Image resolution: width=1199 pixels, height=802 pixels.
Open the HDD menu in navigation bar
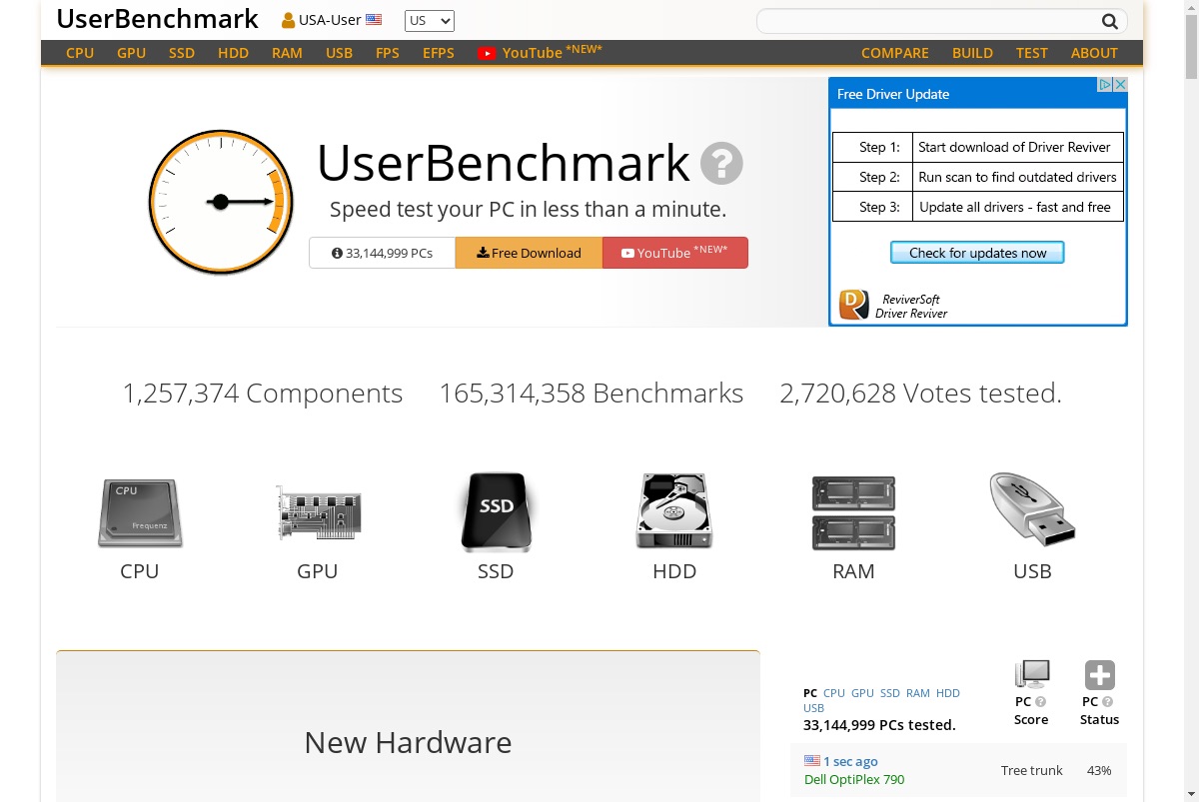[234, 53]
